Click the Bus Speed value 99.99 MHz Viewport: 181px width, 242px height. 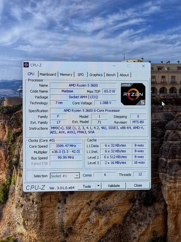[66, 158]
